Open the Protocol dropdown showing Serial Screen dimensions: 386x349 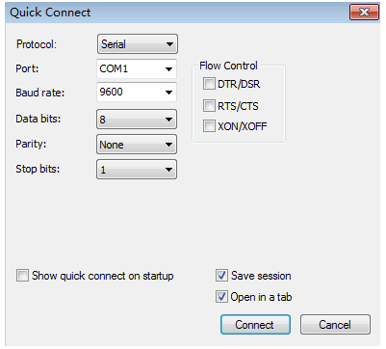[138, 44]
